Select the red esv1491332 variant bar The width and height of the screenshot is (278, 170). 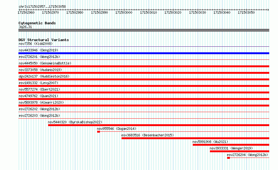144,86
